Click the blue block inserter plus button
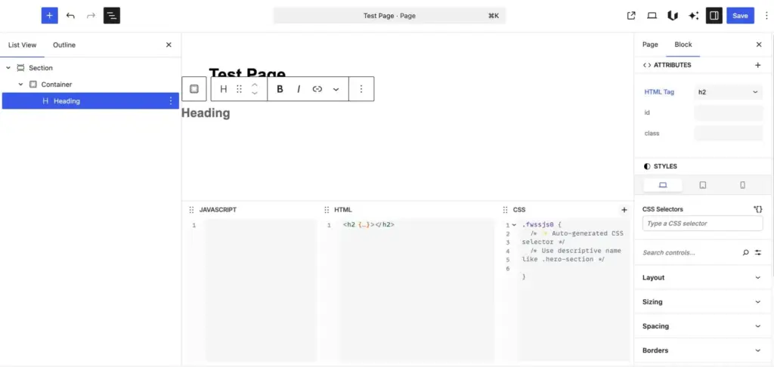This screenshot has width=774, height=367. pyautogui.click(x=49, y=15)
